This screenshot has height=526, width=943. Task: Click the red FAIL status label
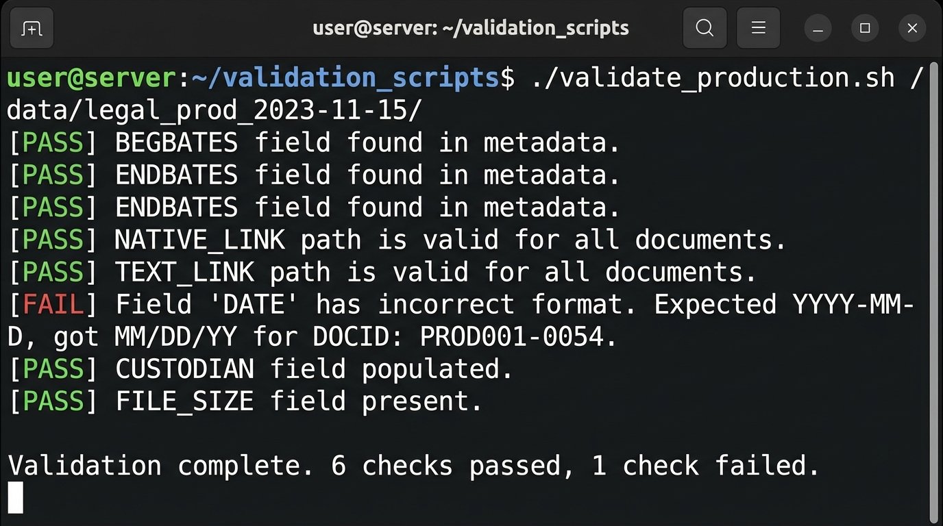coord(53,304)
